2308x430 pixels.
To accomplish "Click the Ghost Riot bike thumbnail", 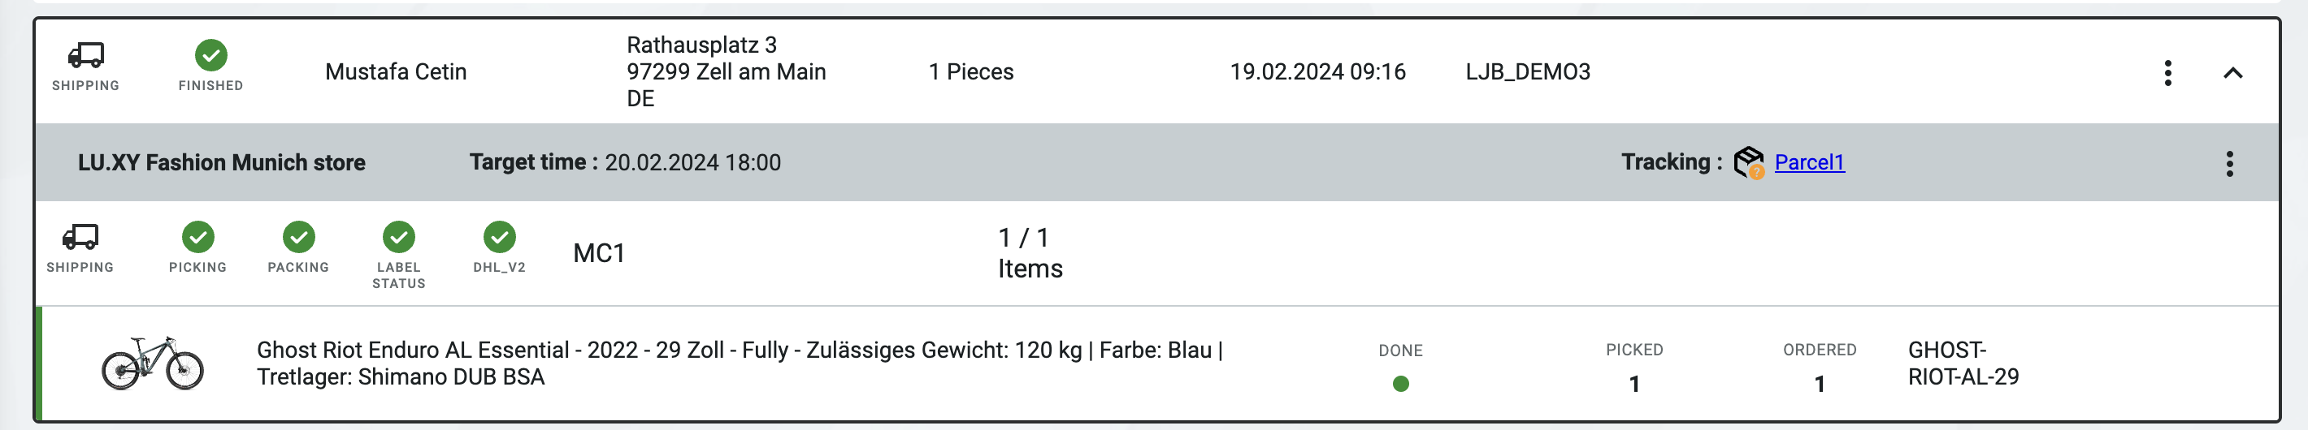I will point(152,363).
